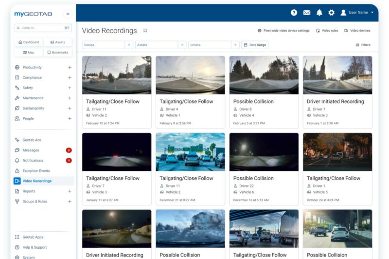
Task: Open the Groups dropdown
Action: pyautogui.click(x=107, y=45)
